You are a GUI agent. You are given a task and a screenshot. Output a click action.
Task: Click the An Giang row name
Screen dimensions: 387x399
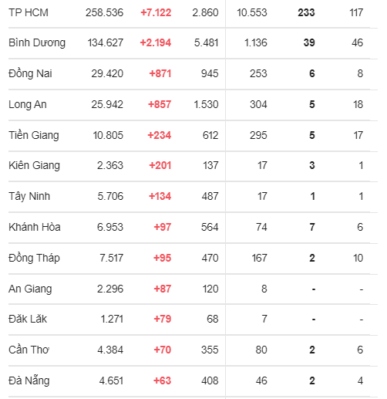click(30, 289)
